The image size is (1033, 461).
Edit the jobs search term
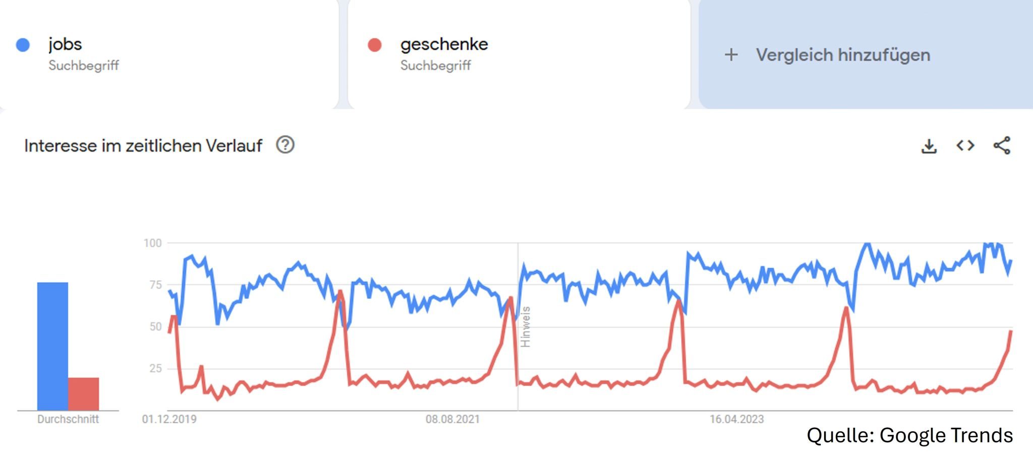[x=65, y=44]
